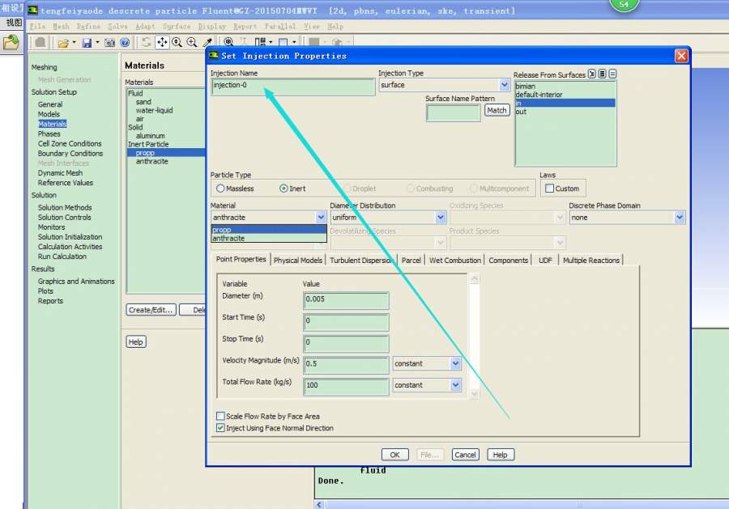Uncheck Inject Using Face Normal Direction

tap(220, 428)
